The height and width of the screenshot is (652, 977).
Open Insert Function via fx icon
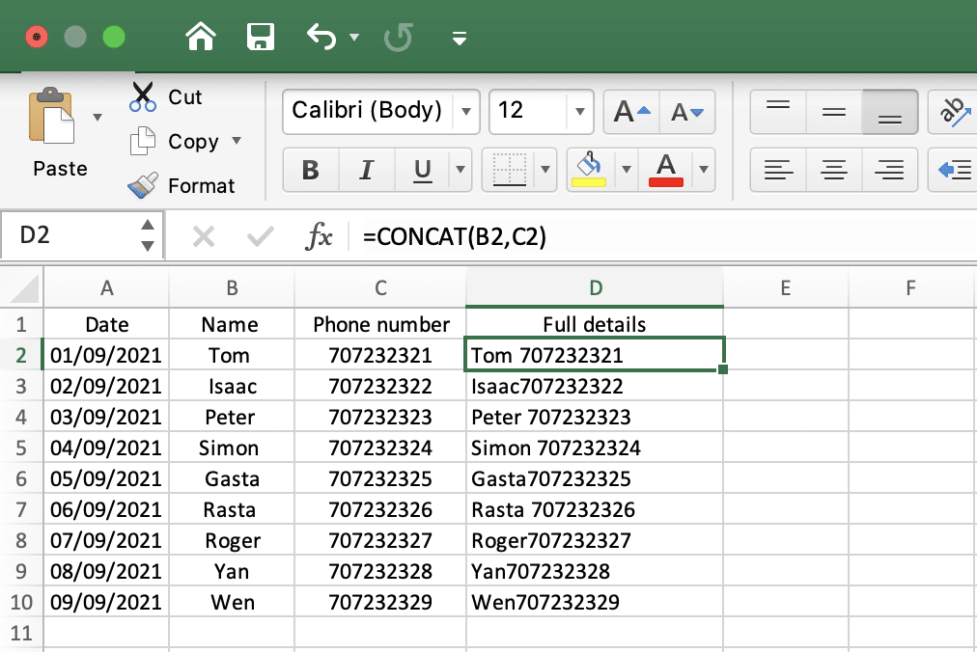319,236
